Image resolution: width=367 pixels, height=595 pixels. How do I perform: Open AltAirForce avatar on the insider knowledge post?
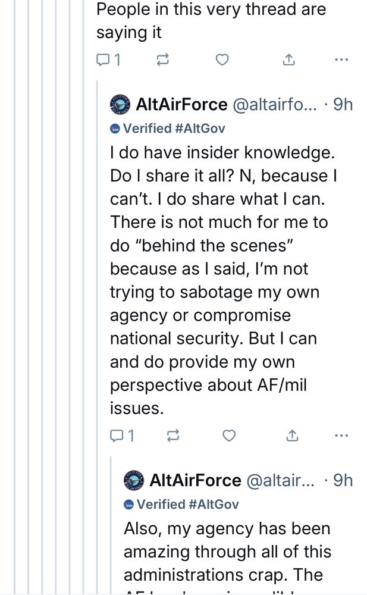(x=120, y=105)
